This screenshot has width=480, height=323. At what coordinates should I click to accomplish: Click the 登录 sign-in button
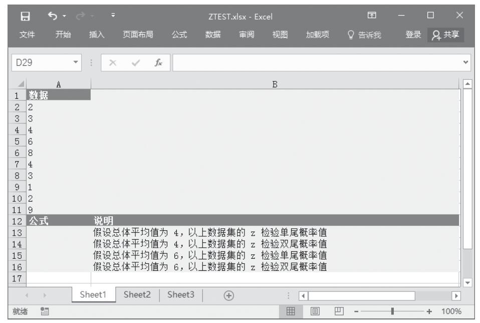tap(412, 35)
